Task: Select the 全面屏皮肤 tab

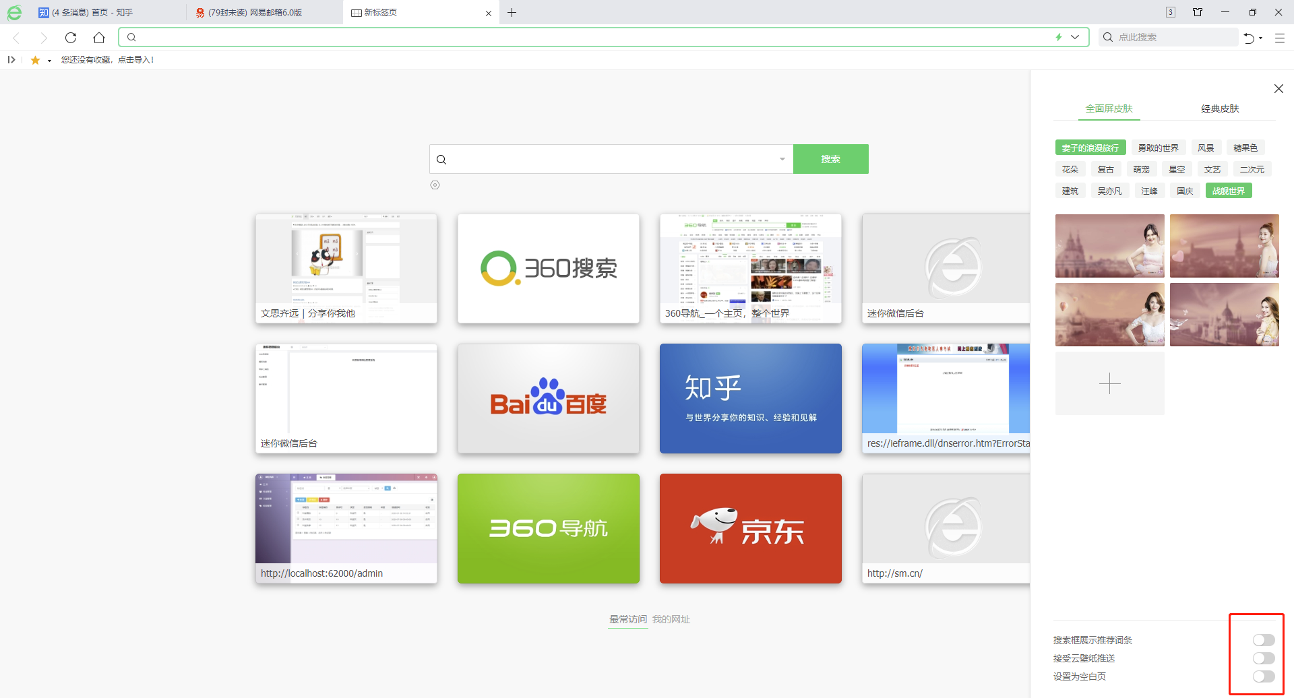Action: coord(1109,108)
